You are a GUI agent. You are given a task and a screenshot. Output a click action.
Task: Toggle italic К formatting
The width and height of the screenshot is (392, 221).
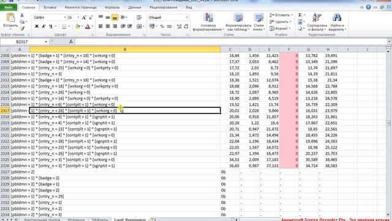pyautogui.click(x=43, y=26)
